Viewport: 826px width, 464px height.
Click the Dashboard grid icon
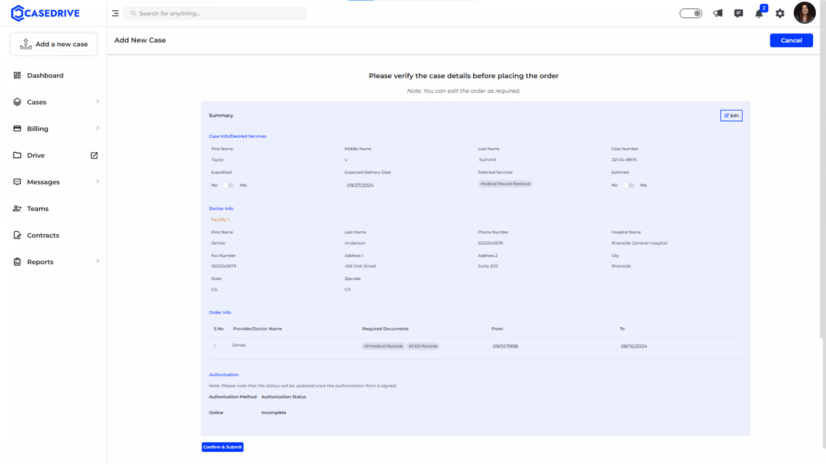click(x=17, y=75)
